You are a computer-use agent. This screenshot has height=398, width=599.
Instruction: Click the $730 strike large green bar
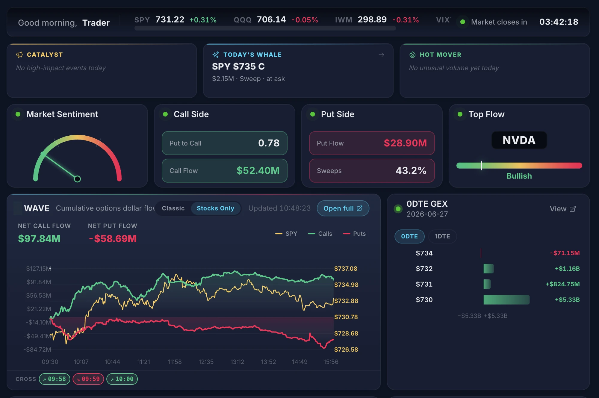[x=506, y=300]
